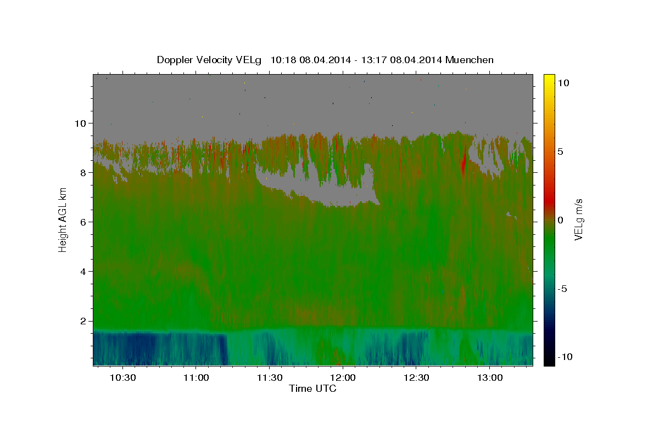Click the height tick label 4

(85, 271)
